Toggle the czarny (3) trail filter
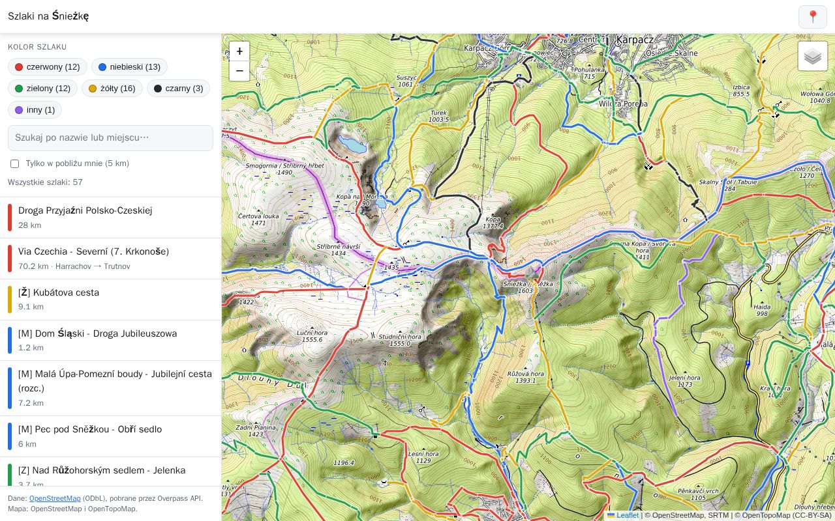The image size is (835, 521). tap(178, 89)
